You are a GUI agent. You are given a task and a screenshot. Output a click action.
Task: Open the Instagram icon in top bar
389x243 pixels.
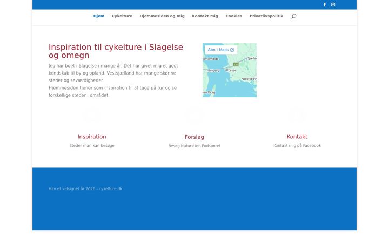click(333, 5)
